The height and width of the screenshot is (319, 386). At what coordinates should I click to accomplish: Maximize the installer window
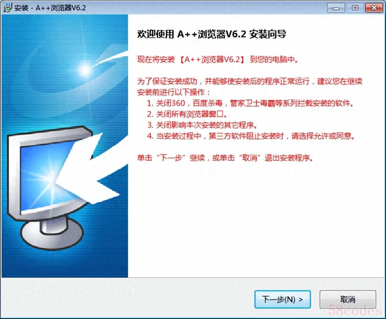point(355,8)
